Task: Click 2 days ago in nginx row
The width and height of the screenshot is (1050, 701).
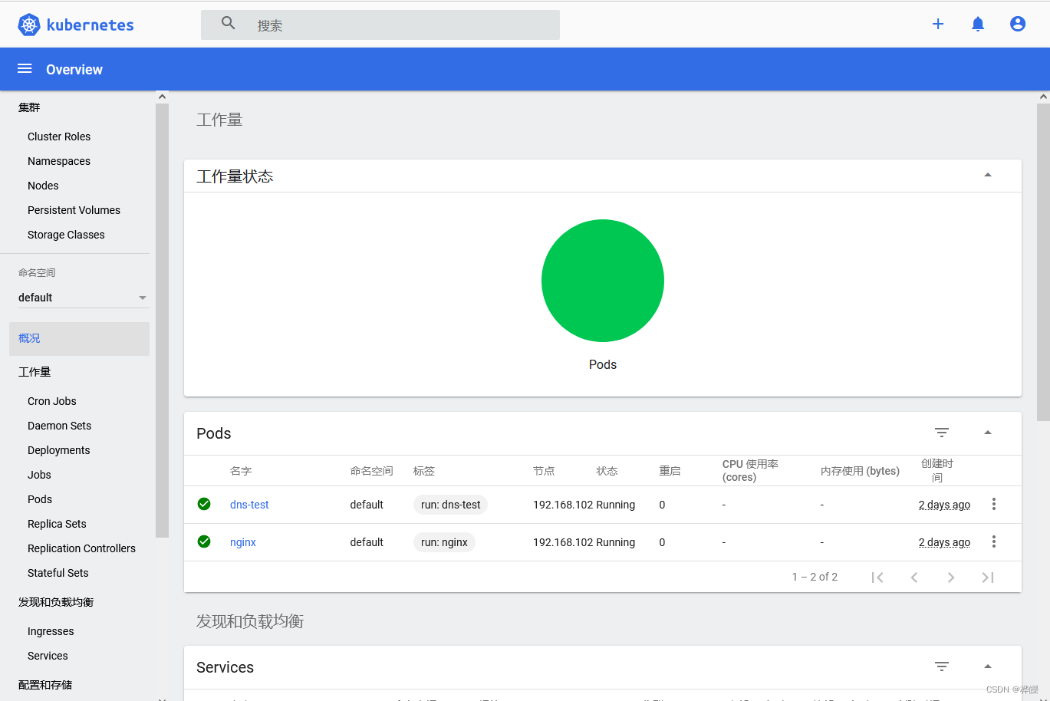Action: coord(944,542)
